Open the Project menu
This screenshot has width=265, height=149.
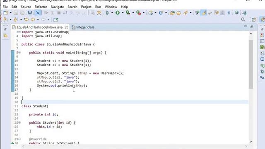click(x=86, y=7)
